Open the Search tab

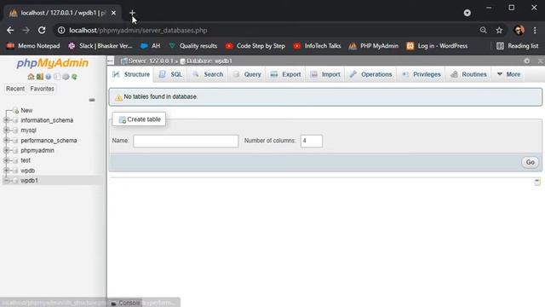tap(208, 74)
